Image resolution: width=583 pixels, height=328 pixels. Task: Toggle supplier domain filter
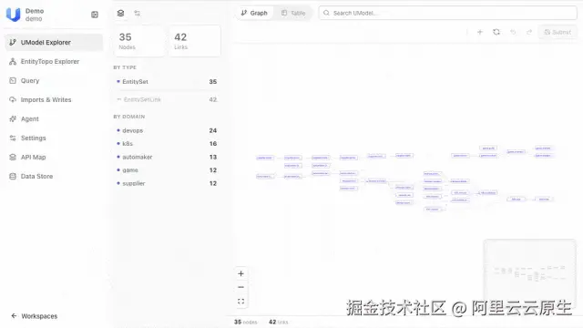pyautogui.click(x=167, y=183)
